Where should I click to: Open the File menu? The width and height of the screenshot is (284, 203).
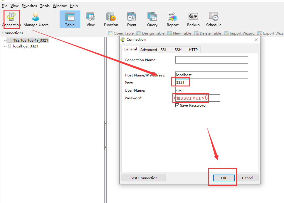click(4, 6)
